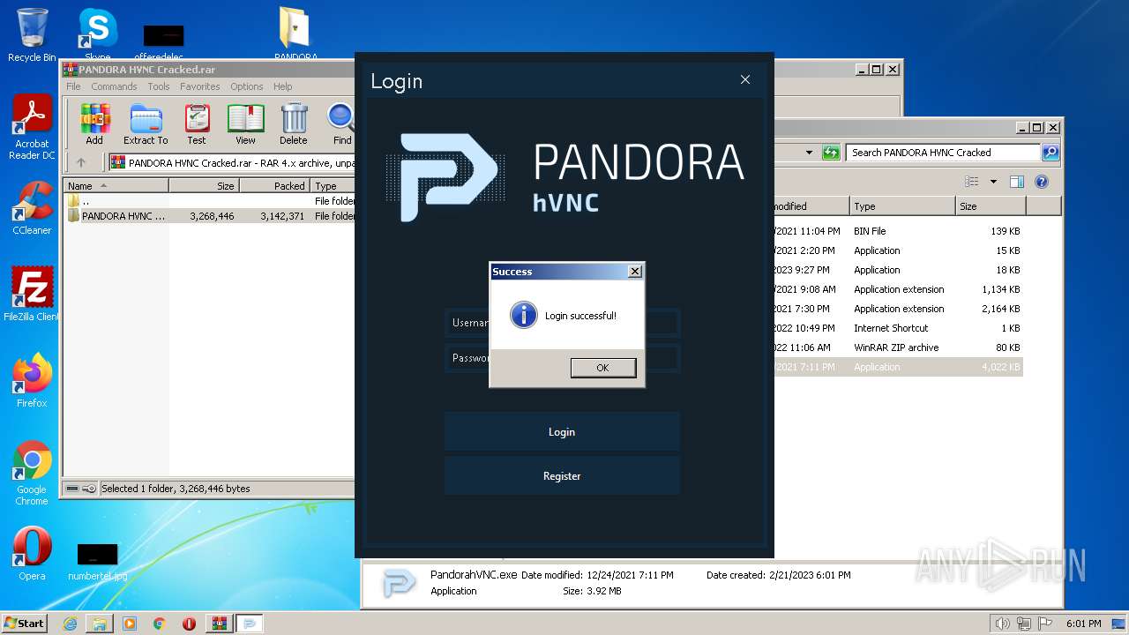Click the Username input field
Image resolution: width=1129 pixels, height=635 pixels.
[x=562, y=323]
